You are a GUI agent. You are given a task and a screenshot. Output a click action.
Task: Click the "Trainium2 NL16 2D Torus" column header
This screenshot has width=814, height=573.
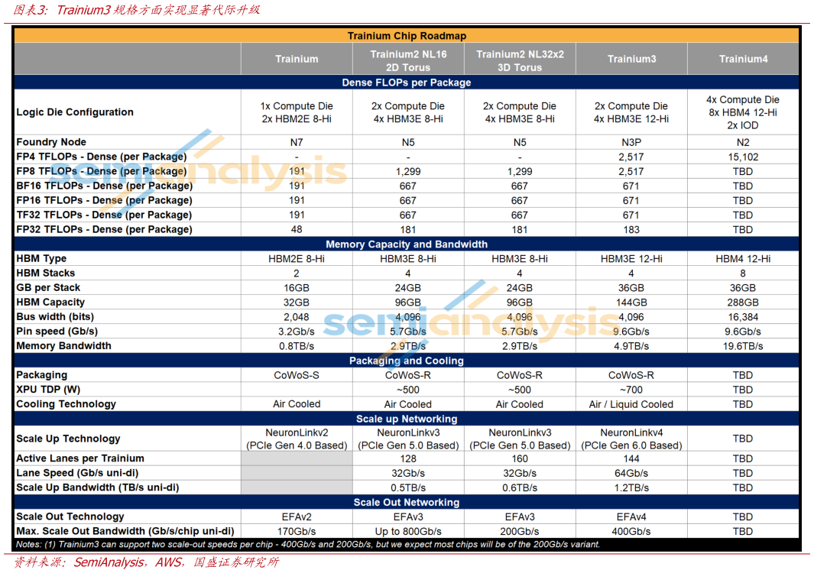(x=408, y=60)
